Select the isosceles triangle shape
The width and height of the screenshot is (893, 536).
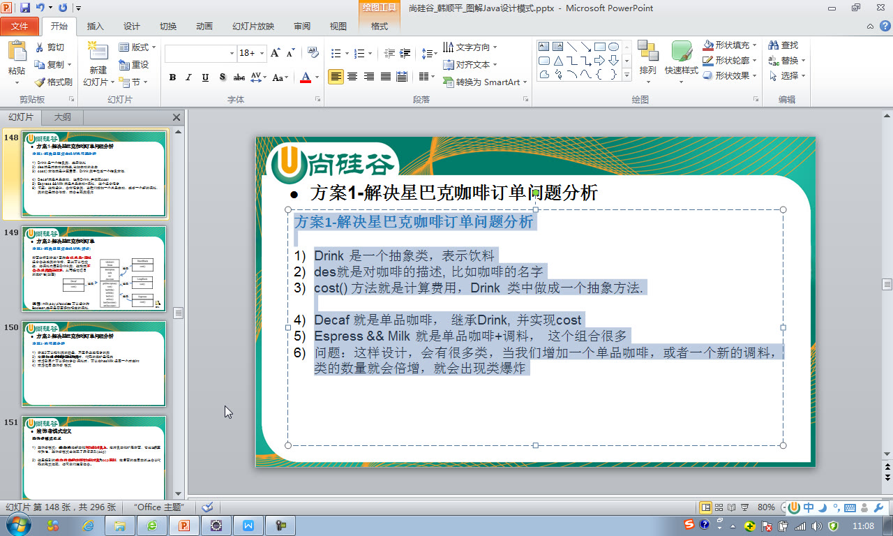click(x=558, y=61)
